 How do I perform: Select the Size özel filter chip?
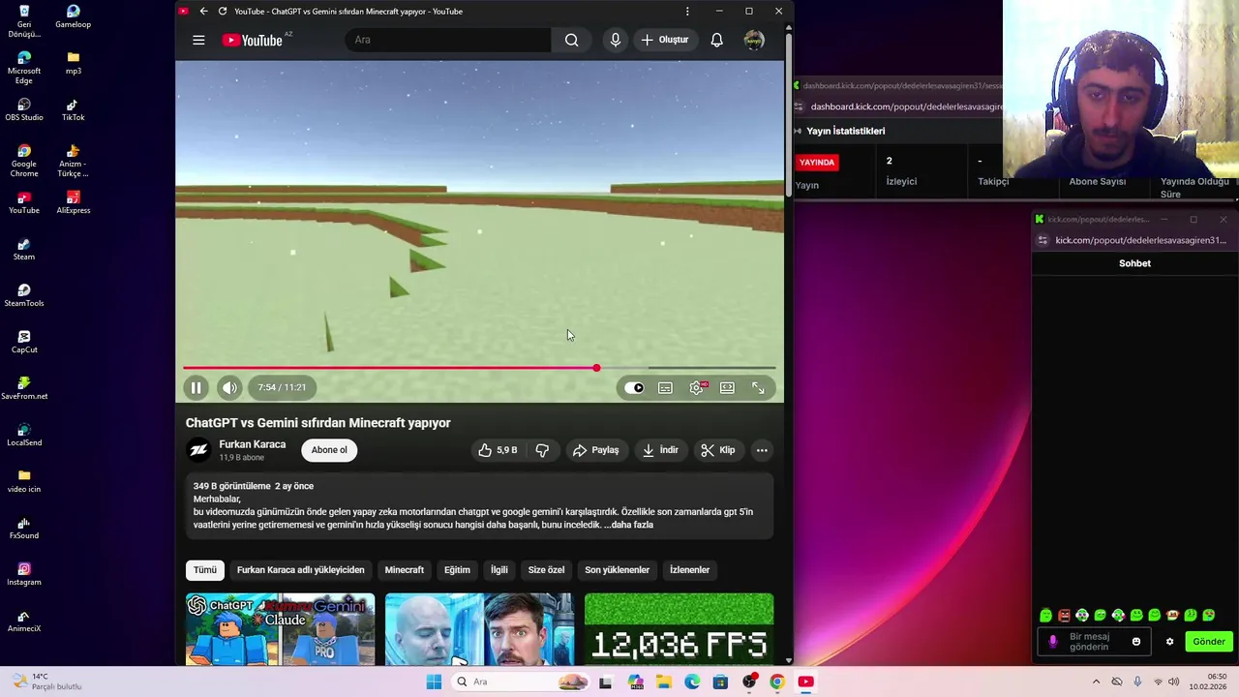click(x=546, y=570)
